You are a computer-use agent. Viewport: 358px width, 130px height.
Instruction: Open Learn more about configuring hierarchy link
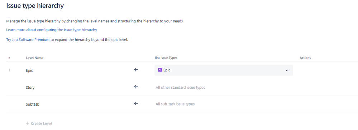(x=52, y=30)
